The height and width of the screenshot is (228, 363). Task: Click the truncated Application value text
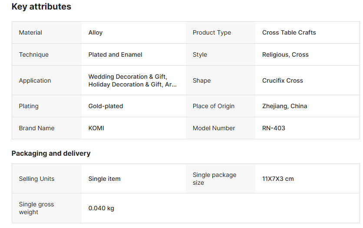tap(132, 80)
